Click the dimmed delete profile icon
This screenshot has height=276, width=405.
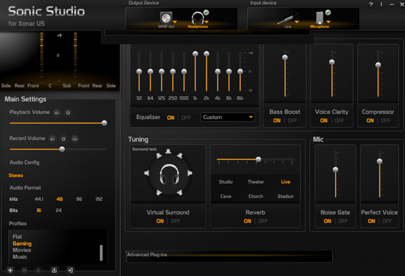tap(38, 271)
